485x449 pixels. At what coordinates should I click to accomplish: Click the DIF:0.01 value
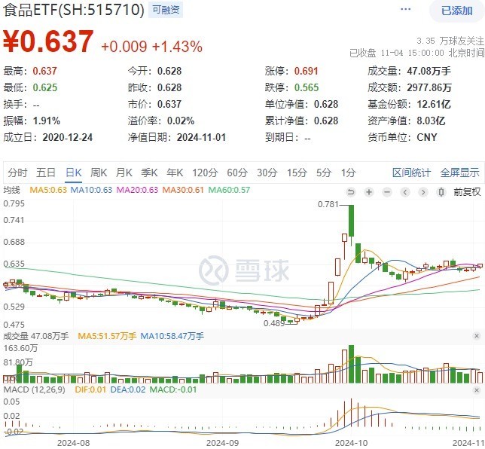(90, 389)
